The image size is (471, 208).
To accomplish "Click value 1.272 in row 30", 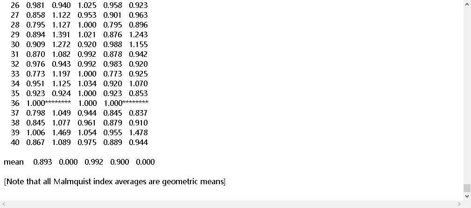I will click(x=61, y=44).
